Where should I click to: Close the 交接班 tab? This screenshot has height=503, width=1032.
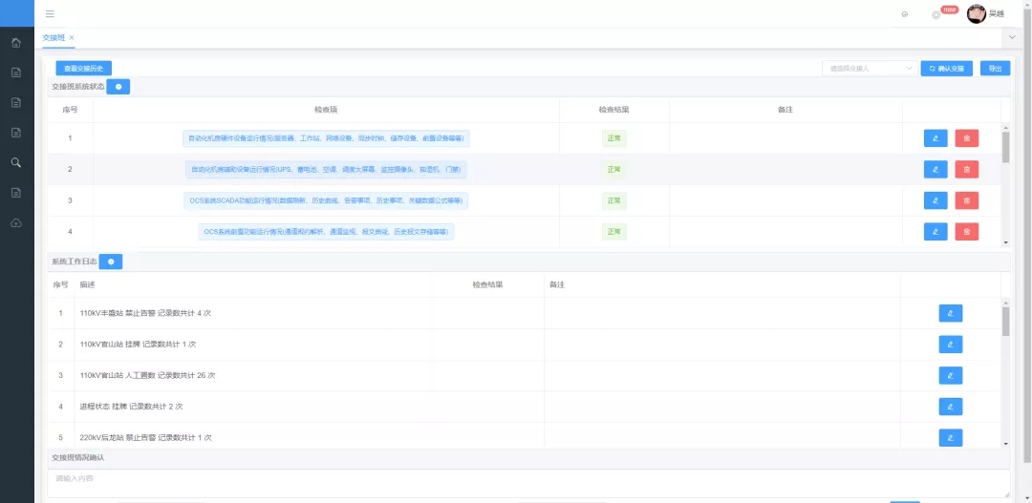click(72, 37)
